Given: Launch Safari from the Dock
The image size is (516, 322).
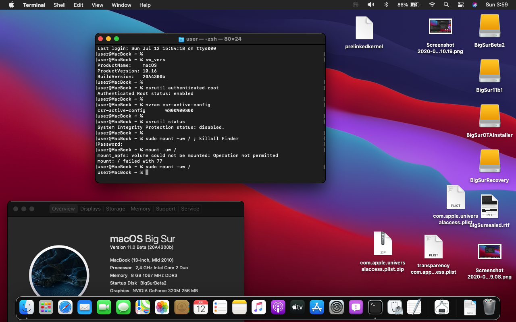Looking at the screenshot, I should click(65, 308).
